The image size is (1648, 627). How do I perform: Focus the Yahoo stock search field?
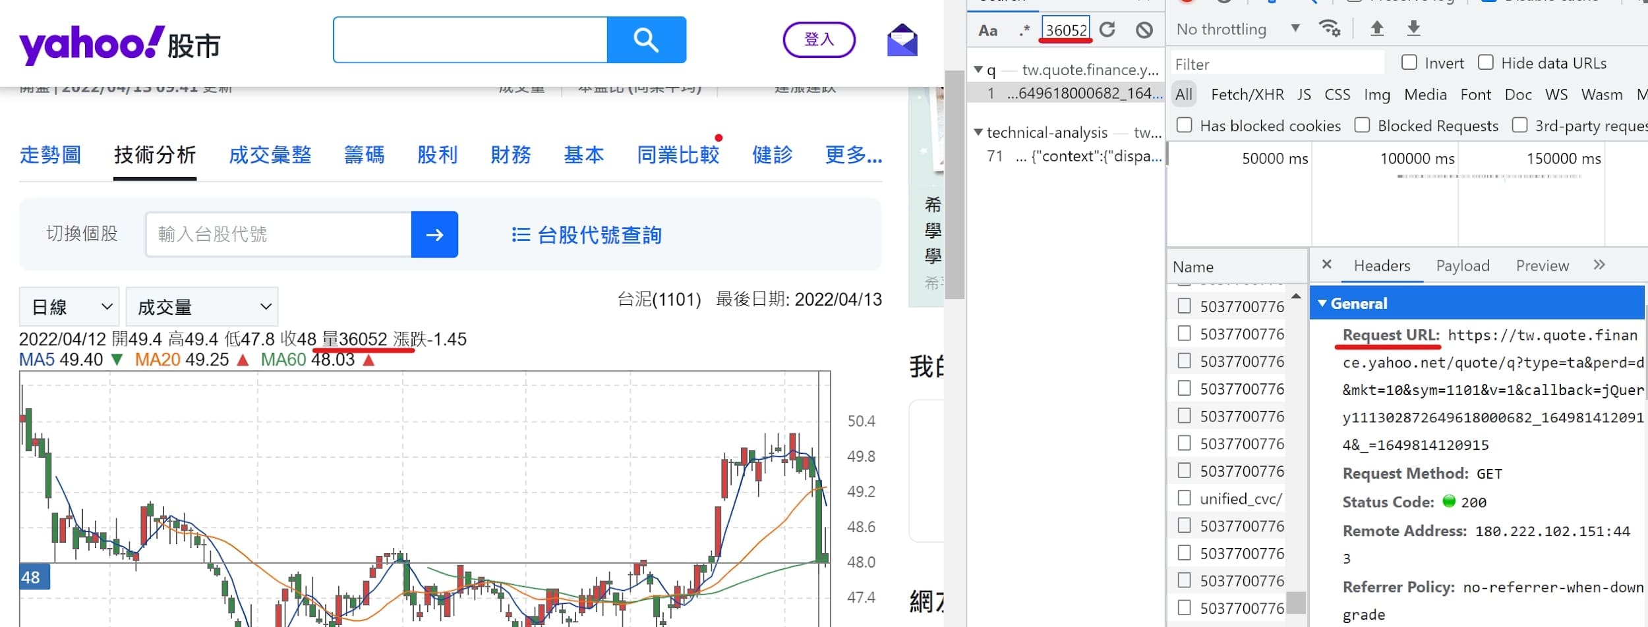[470, 40]
